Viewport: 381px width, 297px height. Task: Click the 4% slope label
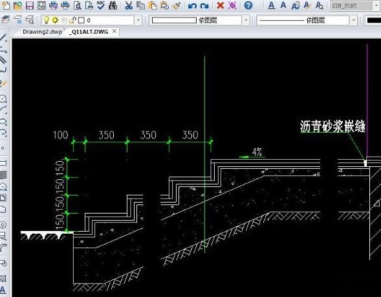pyautogui.click(x=257, y=153)
